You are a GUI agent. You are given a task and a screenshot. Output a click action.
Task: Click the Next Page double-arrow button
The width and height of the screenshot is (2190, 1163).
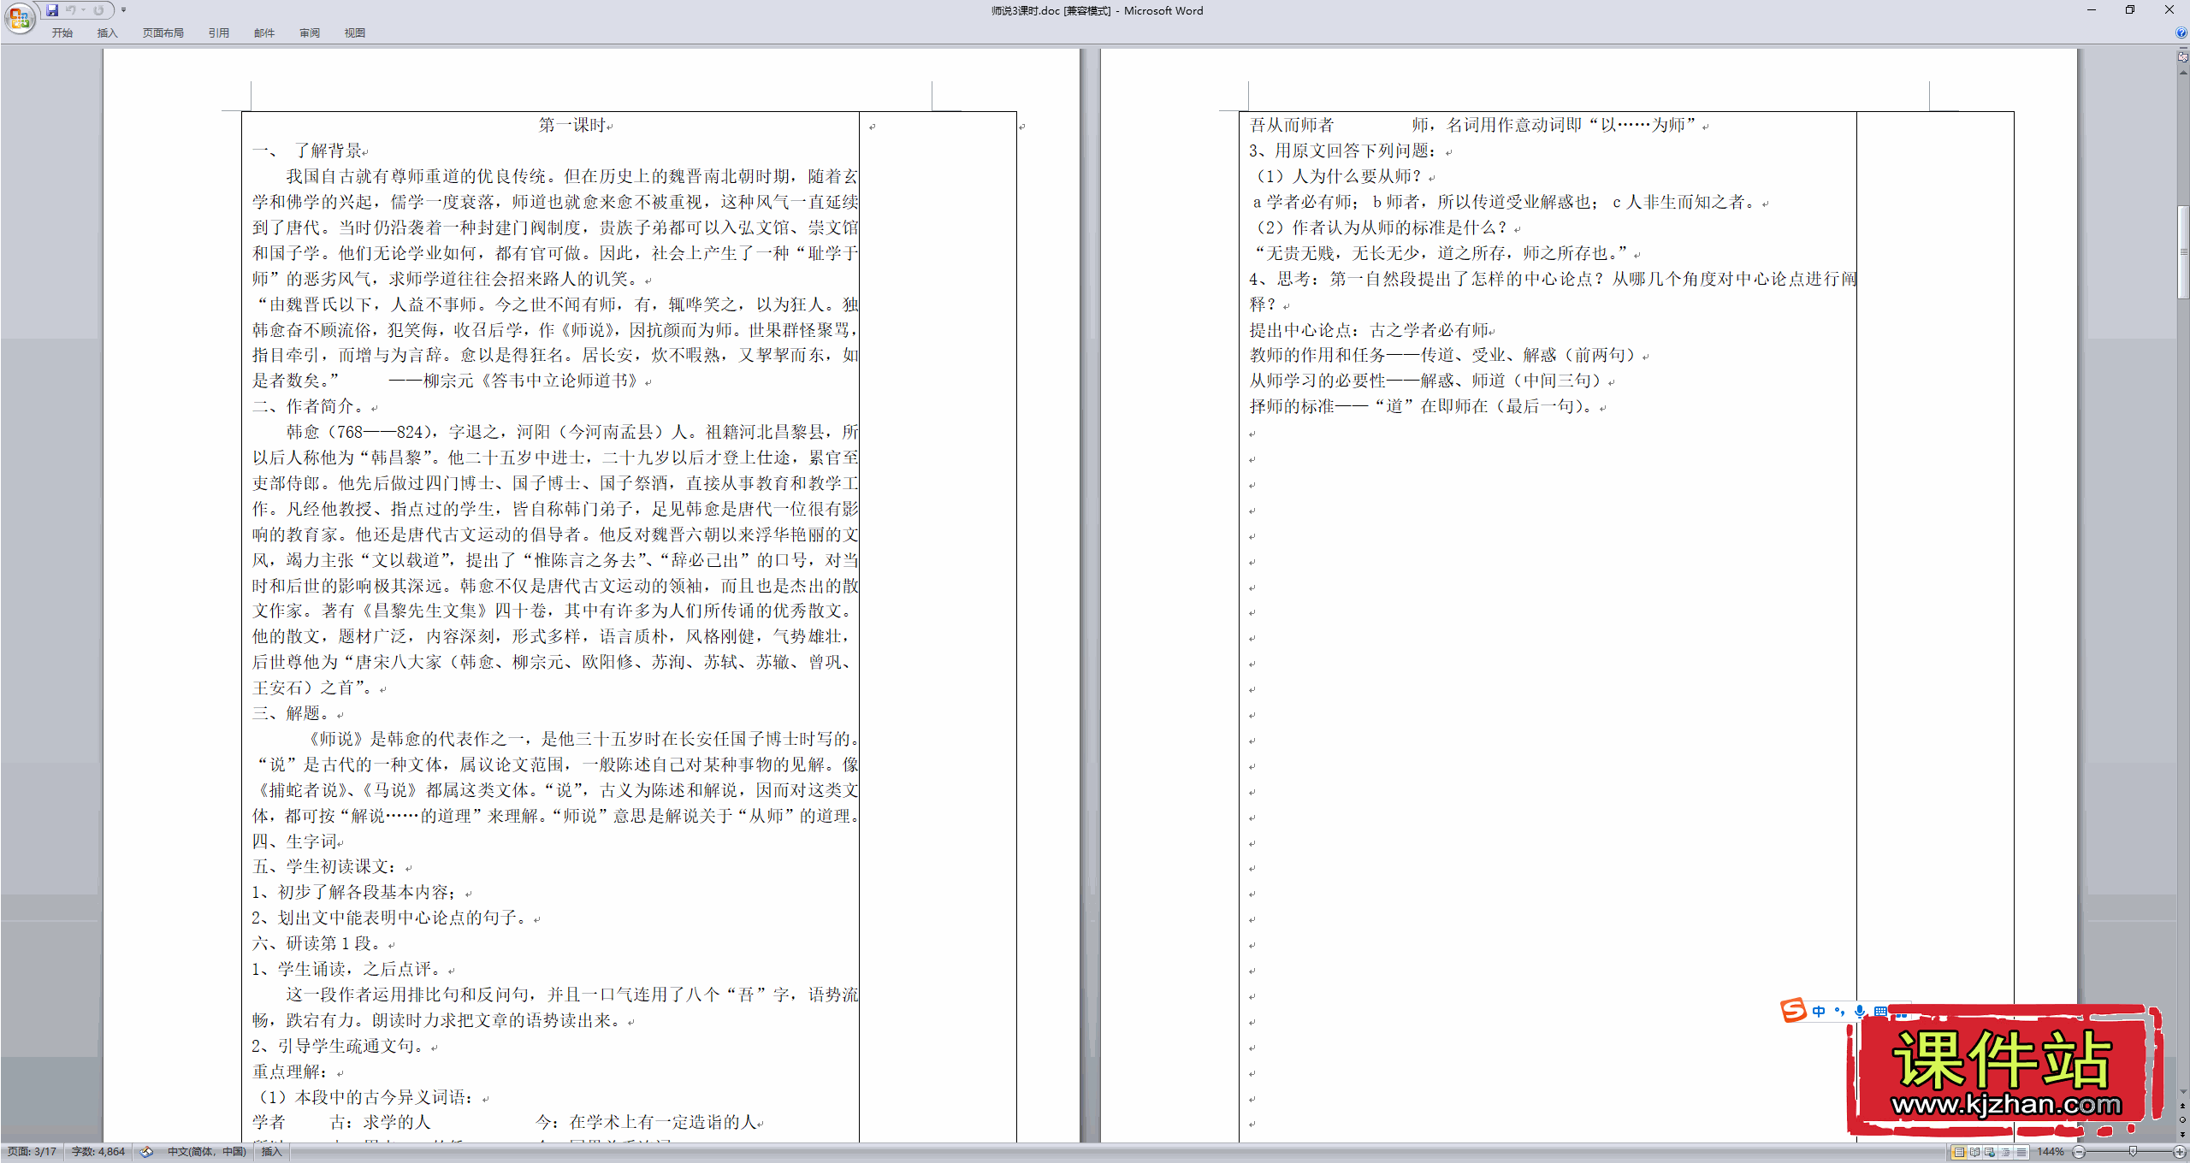pyautogui.click(x=2183, y=1135)
